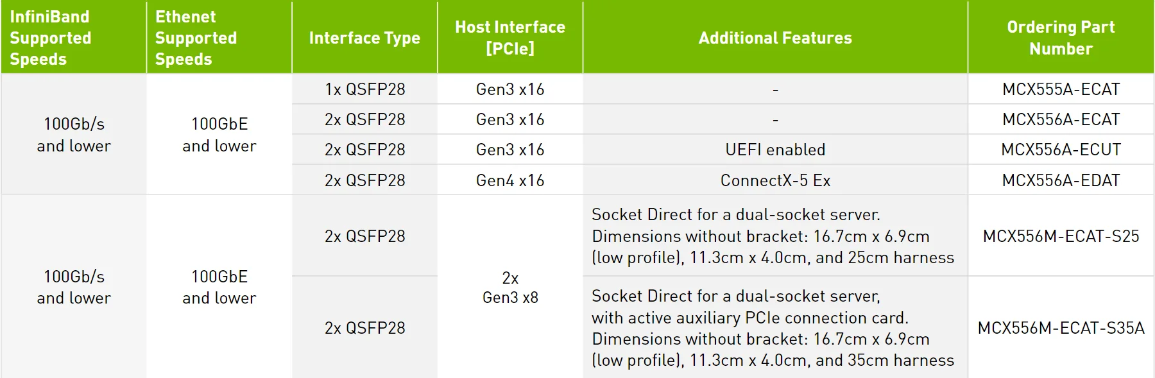The image size is (1155, 378).
Task: Select part number MCX556M-ECAT-S25
Action: pyautogui.click(x=1061, y=236)
